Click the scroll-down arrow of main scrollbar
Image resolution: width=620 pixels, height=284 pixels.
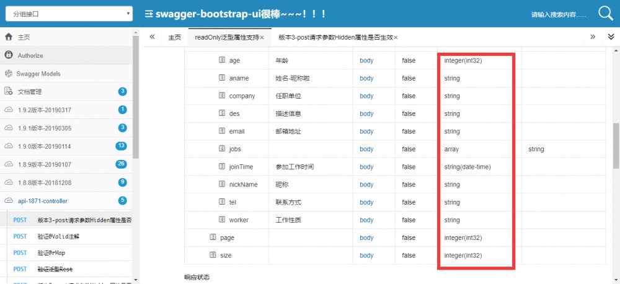coord(616,279)
